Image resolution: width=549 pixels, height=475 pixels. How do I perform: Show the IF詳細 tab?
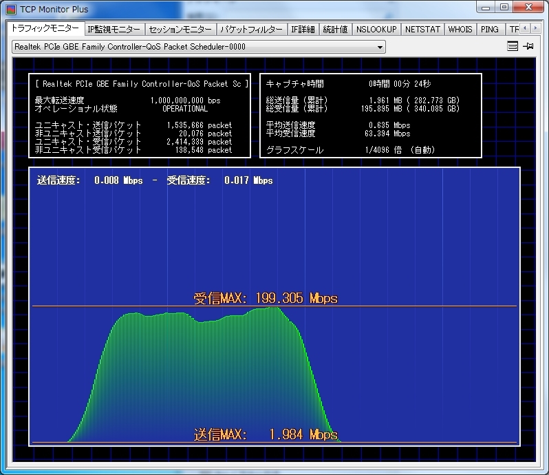[x=302, y=30]
